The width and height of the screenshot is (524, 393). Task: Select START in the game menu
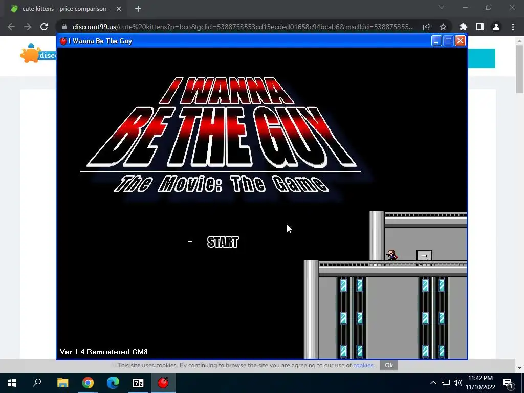223,242
